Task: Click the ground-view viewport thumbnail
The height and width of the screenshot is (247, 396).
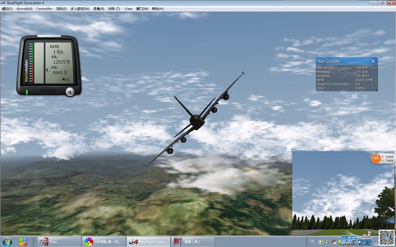Action: pyautogui.click(x=343, y=193)
